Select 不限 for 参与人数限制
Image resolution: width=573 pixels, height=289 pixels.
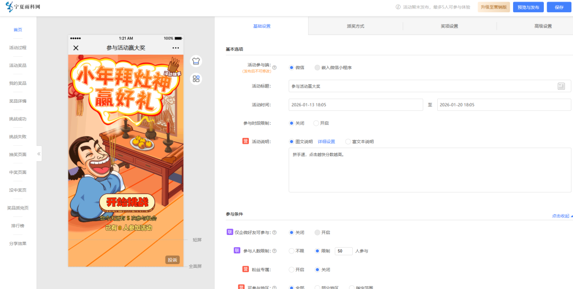coord(291,251)
